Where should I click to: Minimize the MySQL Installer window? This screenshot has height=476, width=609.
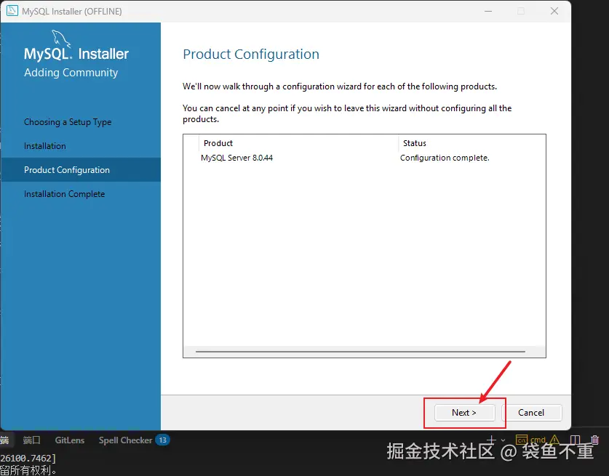pyautogui.click(x=489, y=11)
